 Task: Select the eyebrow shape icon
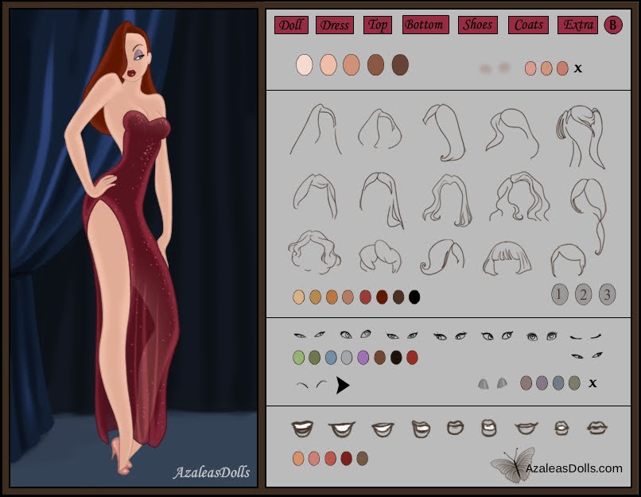311,385
